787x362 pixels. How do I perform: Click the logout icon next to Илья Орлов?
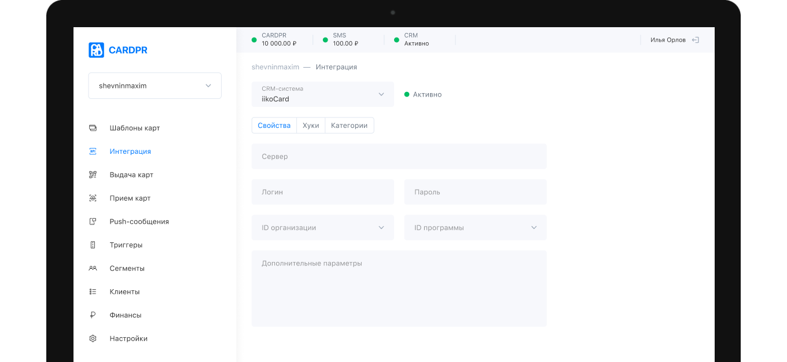click(696, 40)
